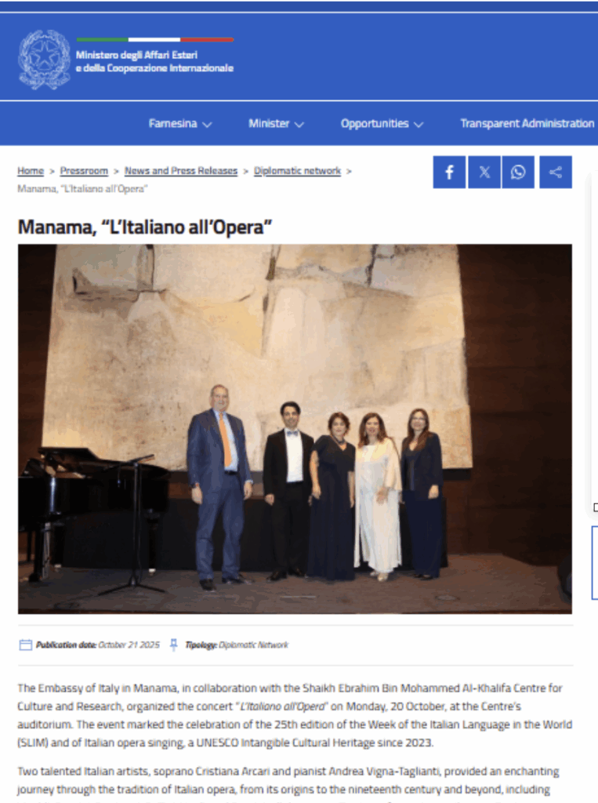Image resolution: width=598 pixels, height=803 pixels.
Task: Click the article headline Manama, L'Italiano all'Opera
Action: pyautogui.click(x=145, y=227)
